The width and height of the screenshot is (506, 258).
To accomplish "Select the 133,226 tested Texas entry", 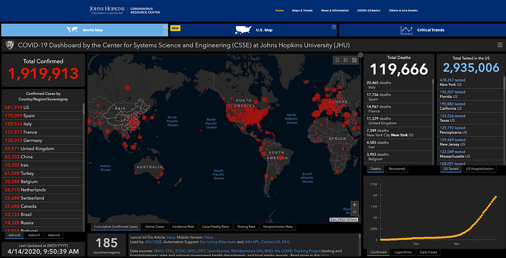I will (471, 118).
